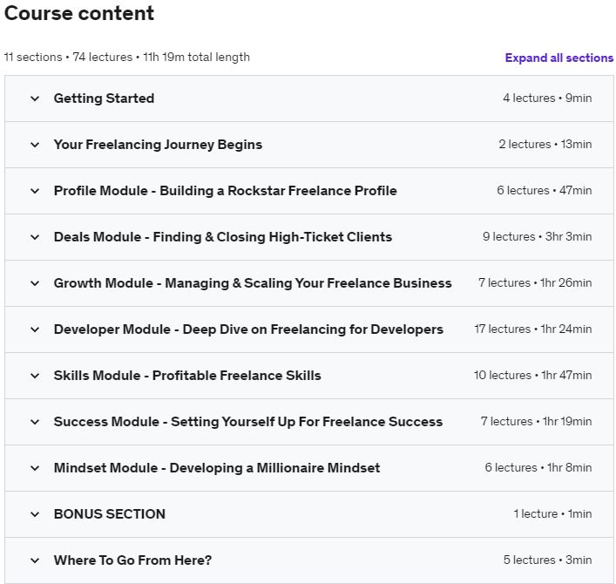Click chevron next to Success Module
616x584 pixels.
[35, 422]
